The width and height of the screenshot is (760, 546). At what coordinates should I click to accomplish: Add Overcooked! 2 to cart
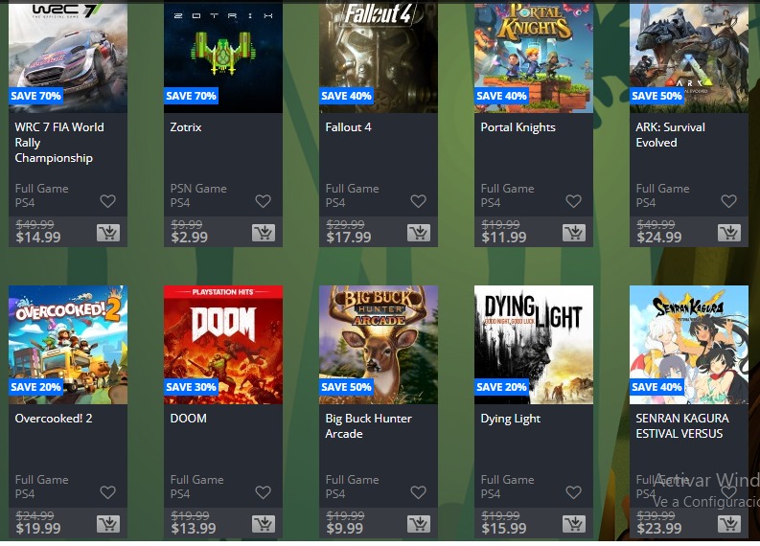point(108,524)
